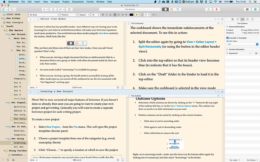Open the Window menu
Image resolution: width=260 pixels, height=162 pixels.
[100, 2]
